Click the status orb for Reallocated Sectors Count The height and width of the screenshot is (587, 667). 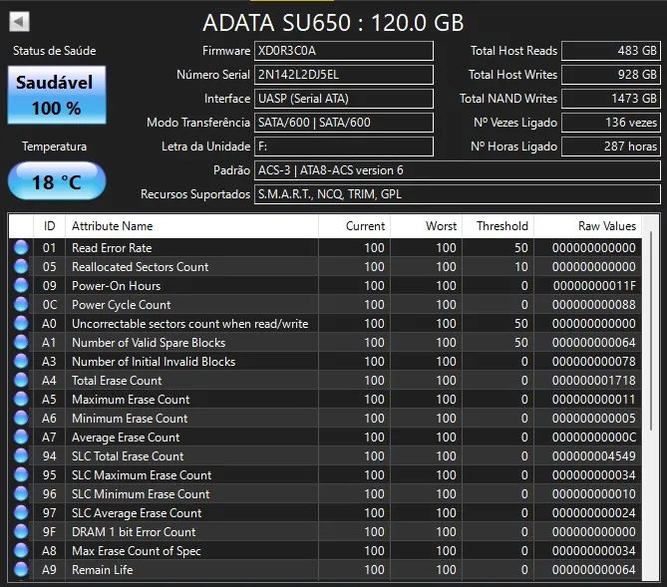tap(21, 267)
